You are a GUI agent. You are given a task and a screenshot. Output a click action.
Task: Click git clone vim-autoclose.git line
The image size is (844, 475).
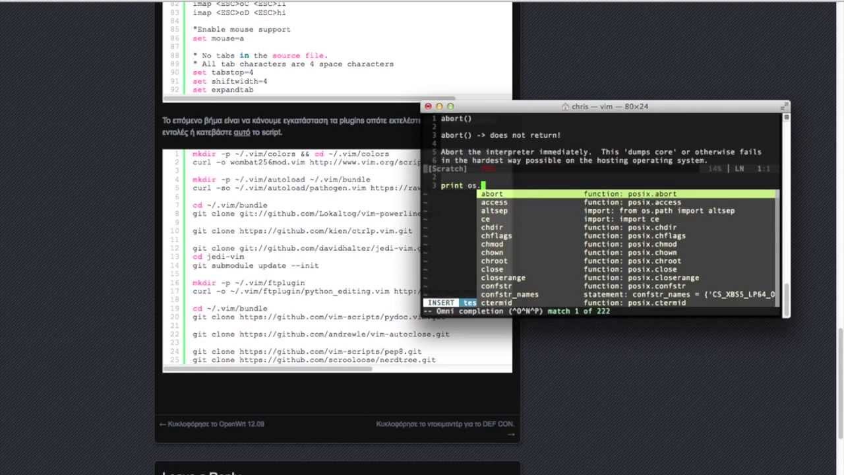click(x=321, y=334)
